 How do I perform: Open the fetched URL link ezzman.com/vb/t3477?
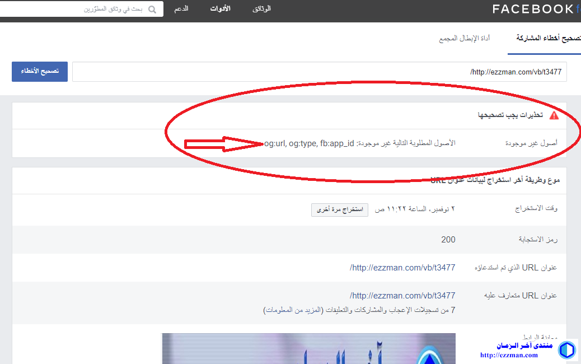tap(402, 268)
